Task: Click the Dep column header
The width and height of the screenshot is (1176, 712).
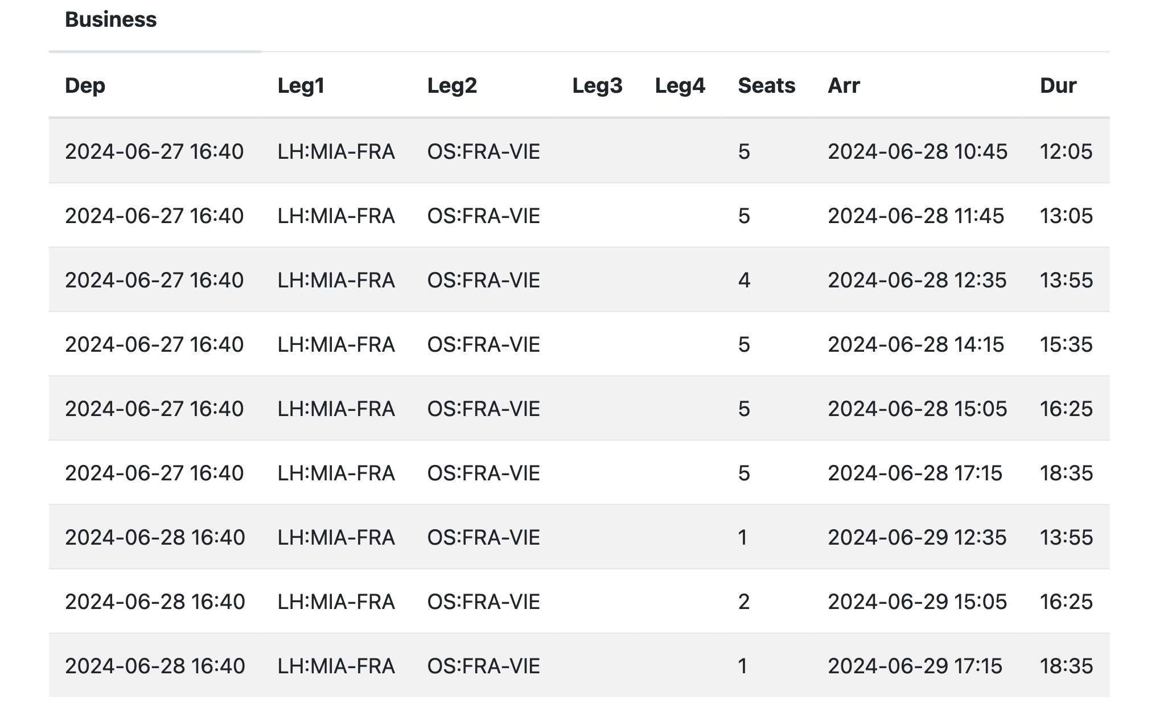Action: [85, 86]
